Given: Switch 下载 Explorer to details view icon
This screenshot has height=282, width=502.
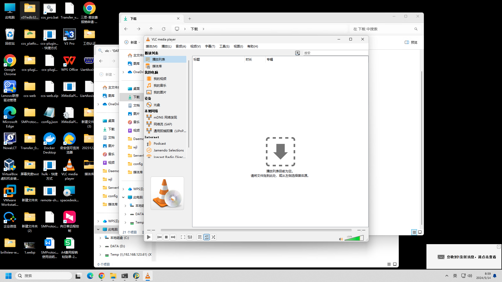Looking at the screenshot, I should pos(414,232).
